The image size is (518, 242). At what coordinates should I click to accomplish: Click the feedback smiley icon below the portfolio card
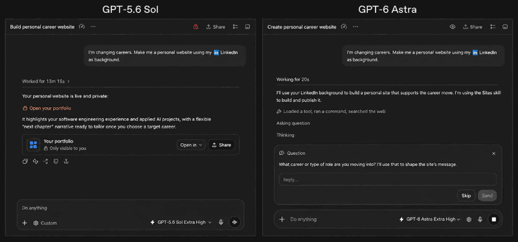56,161
